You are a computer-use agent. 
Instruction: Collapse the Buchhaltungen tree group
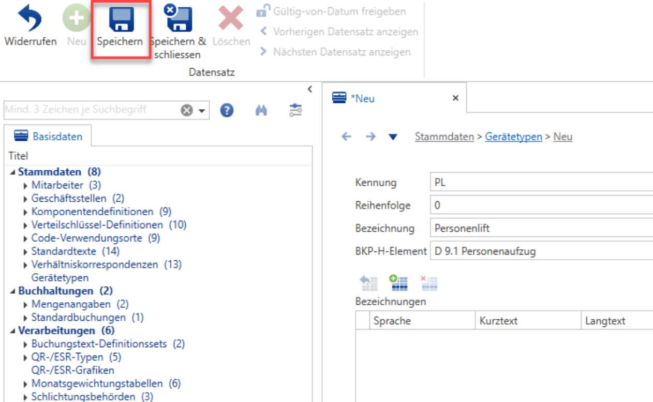point(13,291)
